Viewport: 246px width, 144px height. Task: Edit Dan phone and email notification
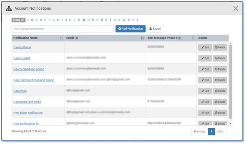(x=205, y=102)
